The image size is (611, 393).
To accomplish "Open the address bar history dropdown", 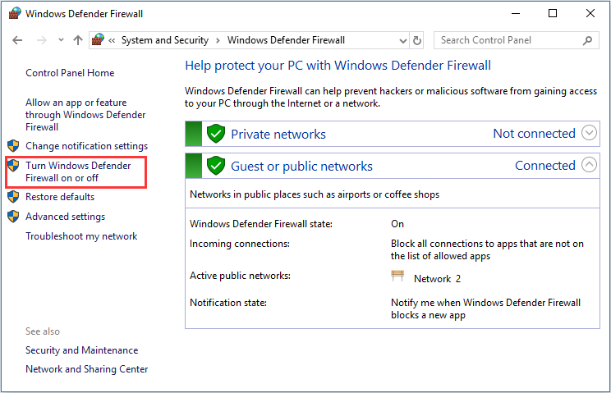I will point(403,40).
